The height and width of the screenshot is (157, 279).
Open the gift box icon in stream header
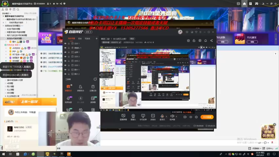coord(188,40)
